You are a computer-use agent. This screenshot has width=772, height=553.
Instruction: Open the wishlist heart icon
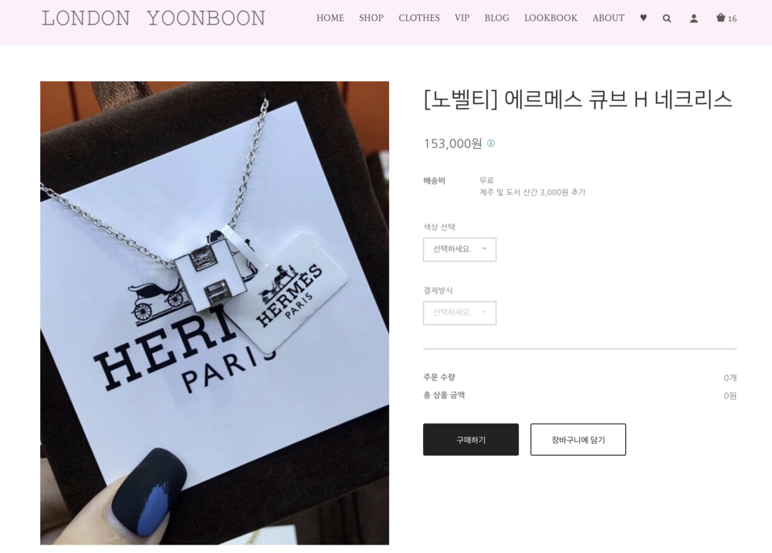tap(643, 19)
